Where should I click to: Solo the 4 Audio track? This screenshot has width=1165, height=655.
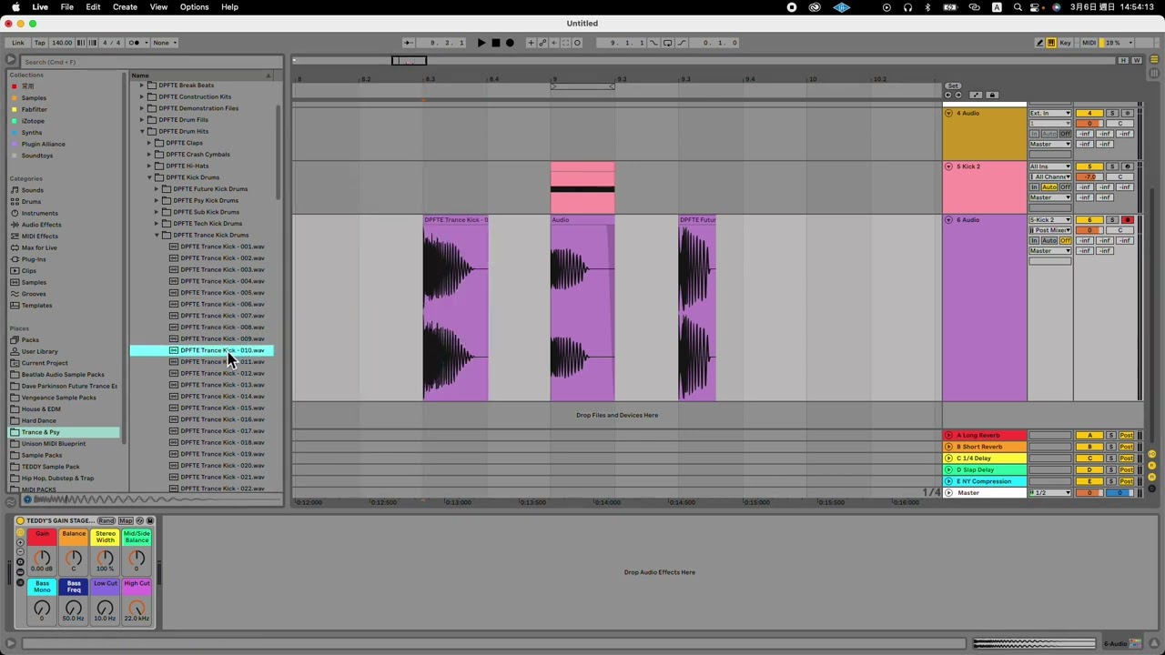(x=1111, y=113)
